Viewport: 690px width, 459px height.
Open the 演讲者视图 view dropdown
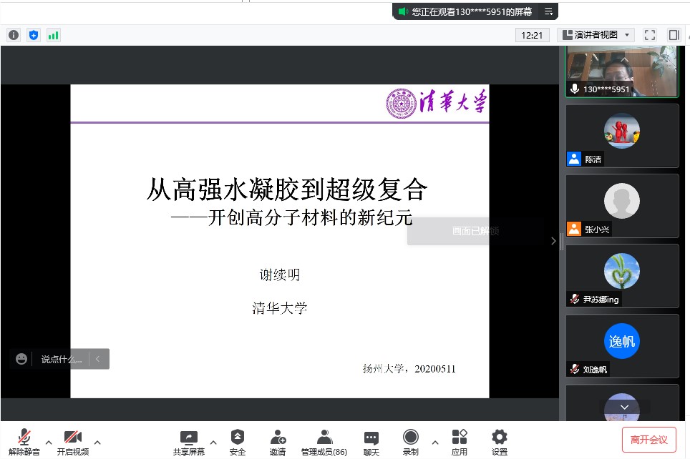tap(596, 35)
